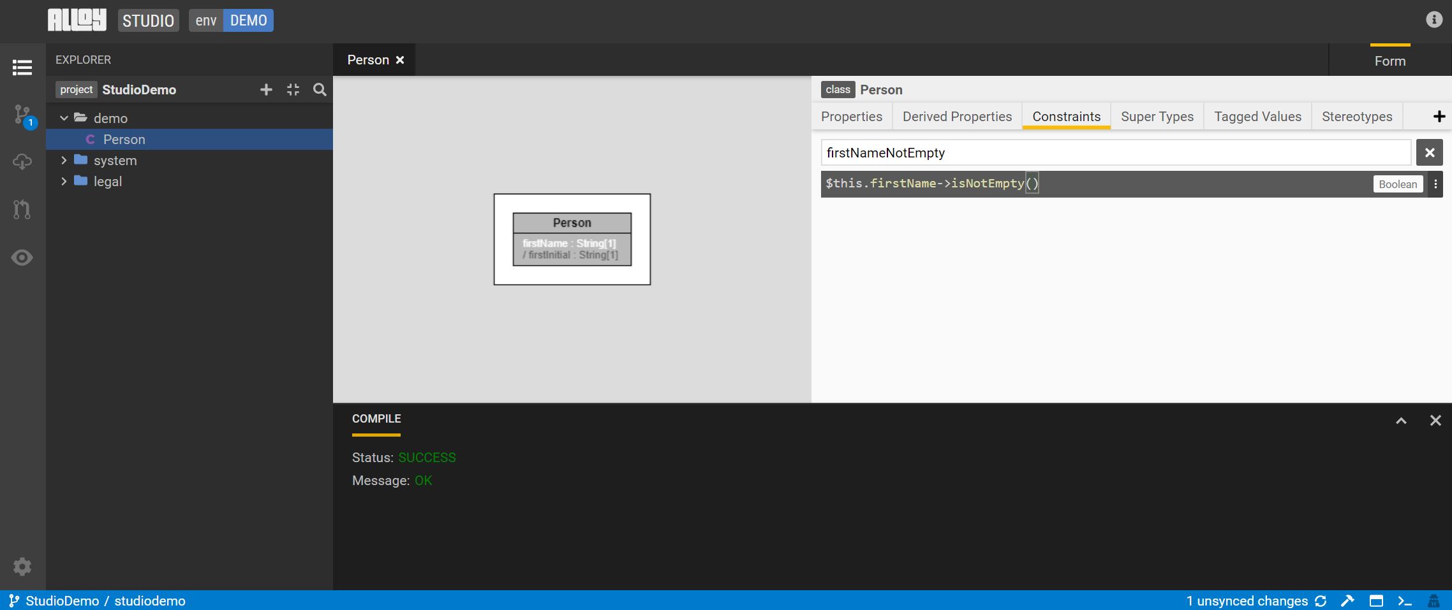
Task: Click the class Person header label
Action: 862,90
